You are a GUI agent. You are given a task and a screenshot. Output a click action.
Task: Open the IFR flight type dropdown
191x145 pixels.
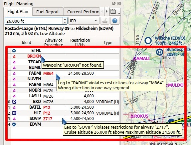pyautogui.click(x=84, y=21)
